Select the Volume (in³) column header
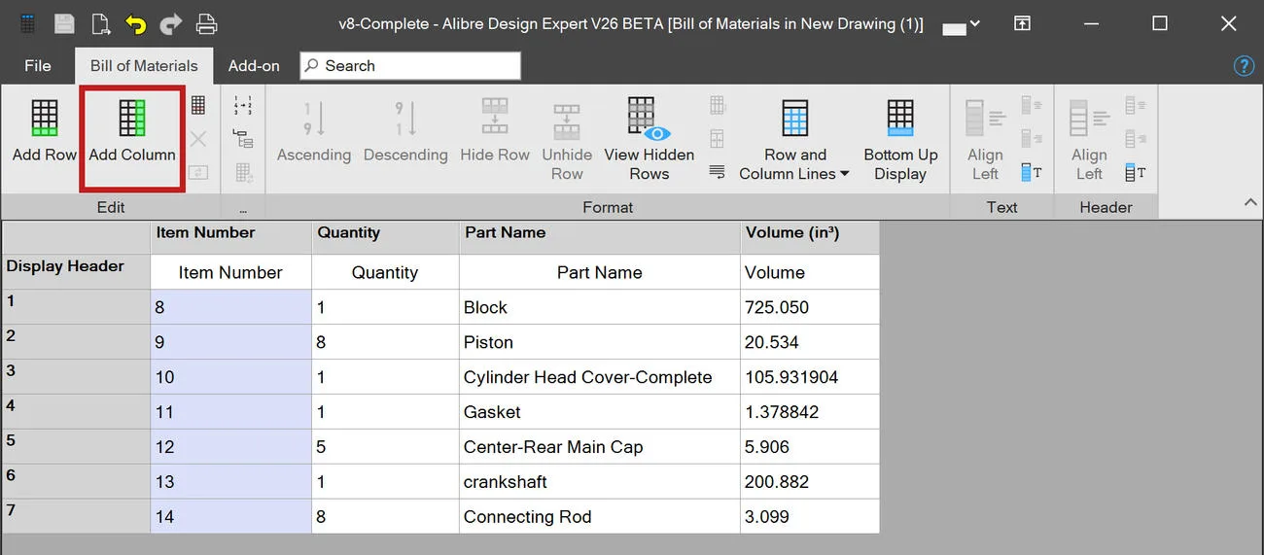 [810, 237]
